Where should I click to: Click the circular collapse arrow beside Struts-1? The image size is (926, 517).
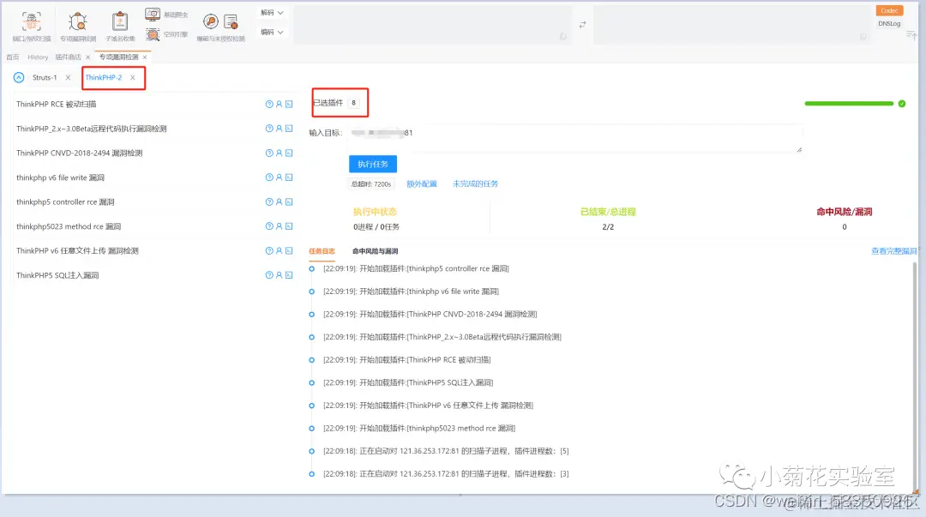tap(19, 77)
